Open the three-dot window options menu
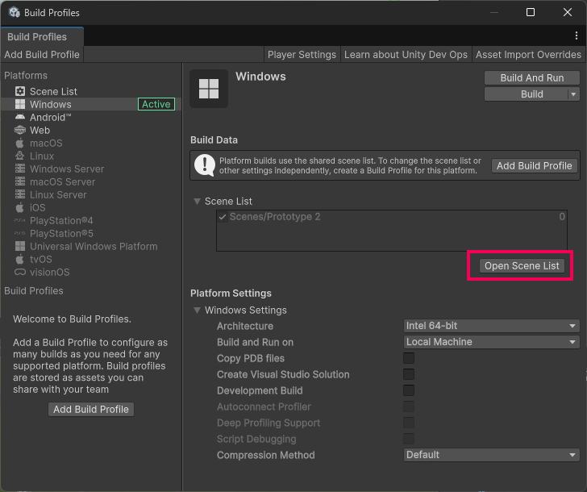The height and width of the screenshot is (492, 587). [x=576, y=36]
